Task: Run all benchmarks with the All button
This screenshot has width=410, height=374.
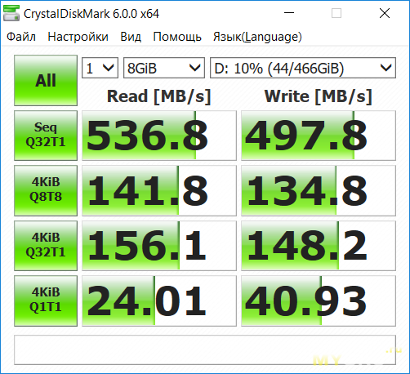Action: 46,80
